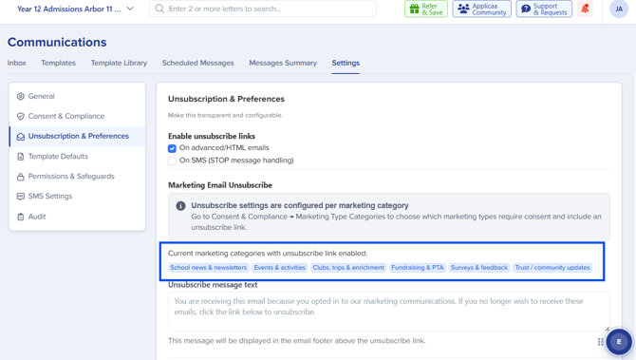Click the Consent & Compliance shield icon
The width and height of the screenshot is (636, 360).
(20, 116)
